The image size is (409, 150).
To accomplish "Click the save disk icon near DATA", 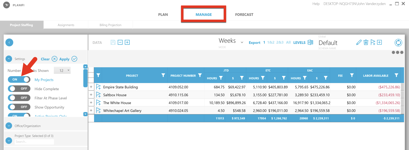I will [x=113, y=42].
